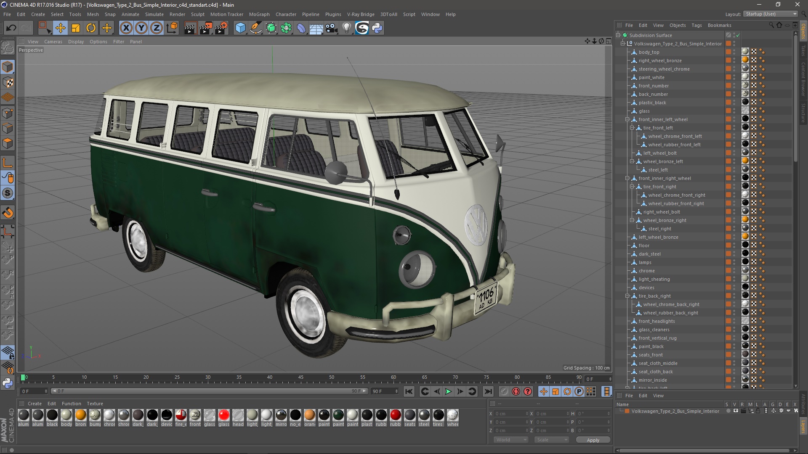This screenshot has width=808, height=454.
Task: Click the Apply button
Action: 593,440
